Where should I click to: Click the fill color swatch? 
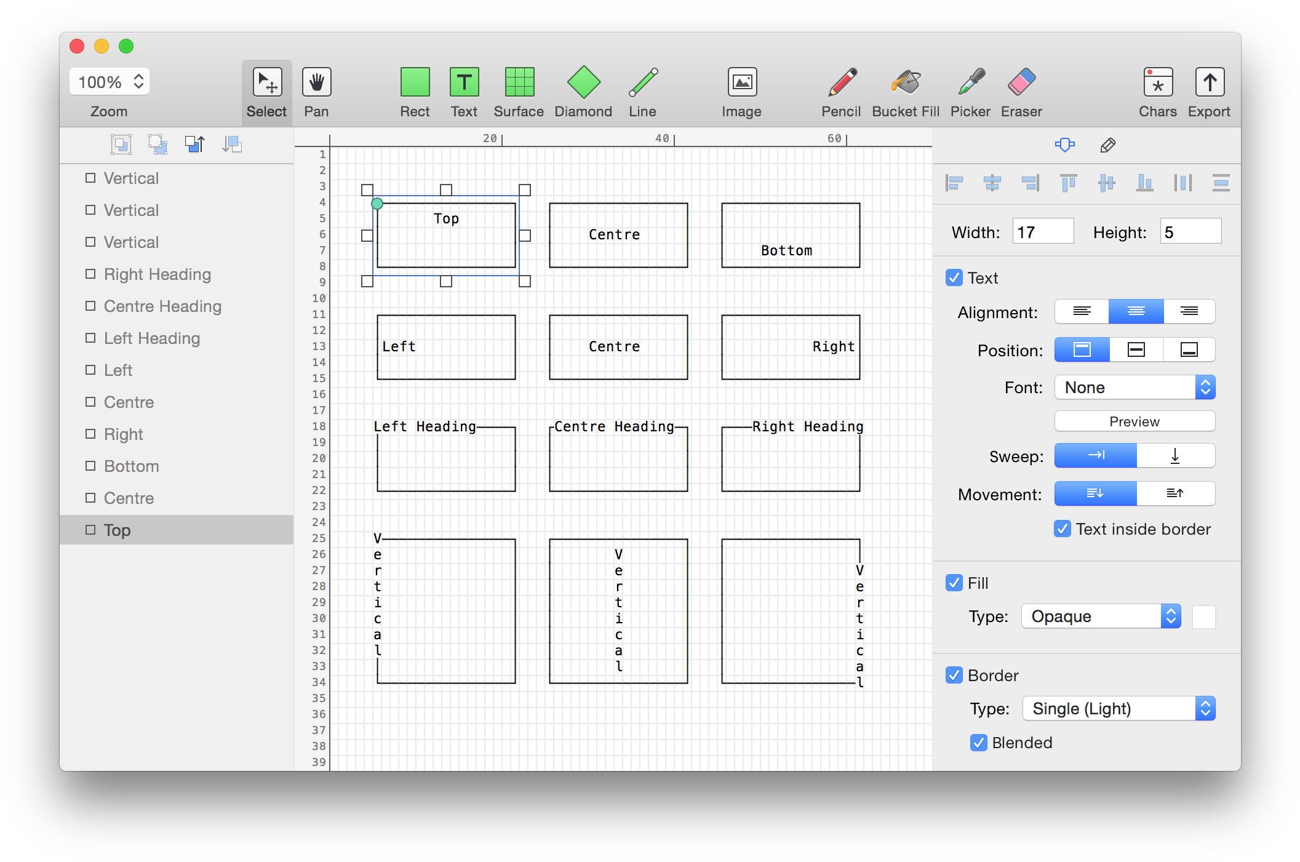tap(1203, 616)
